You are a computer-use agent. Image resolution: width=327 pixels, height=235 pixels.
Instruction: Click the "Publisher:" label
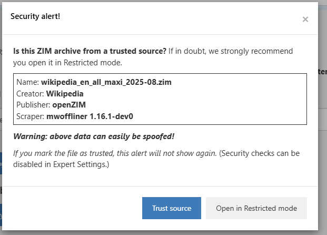click(33, 105)
